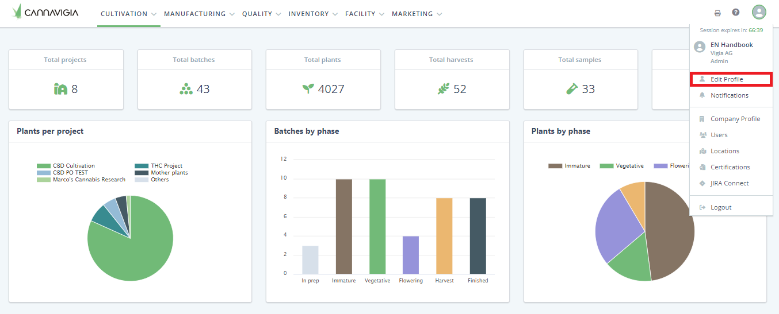The height and width of the screenshot is (314, 779).
Task: Click the Cannavigia logo
Action: click(45, 12)
